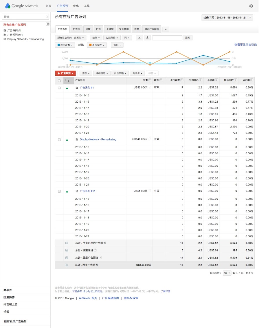Open the 细分 segment dropdown

tap(96, 38)
